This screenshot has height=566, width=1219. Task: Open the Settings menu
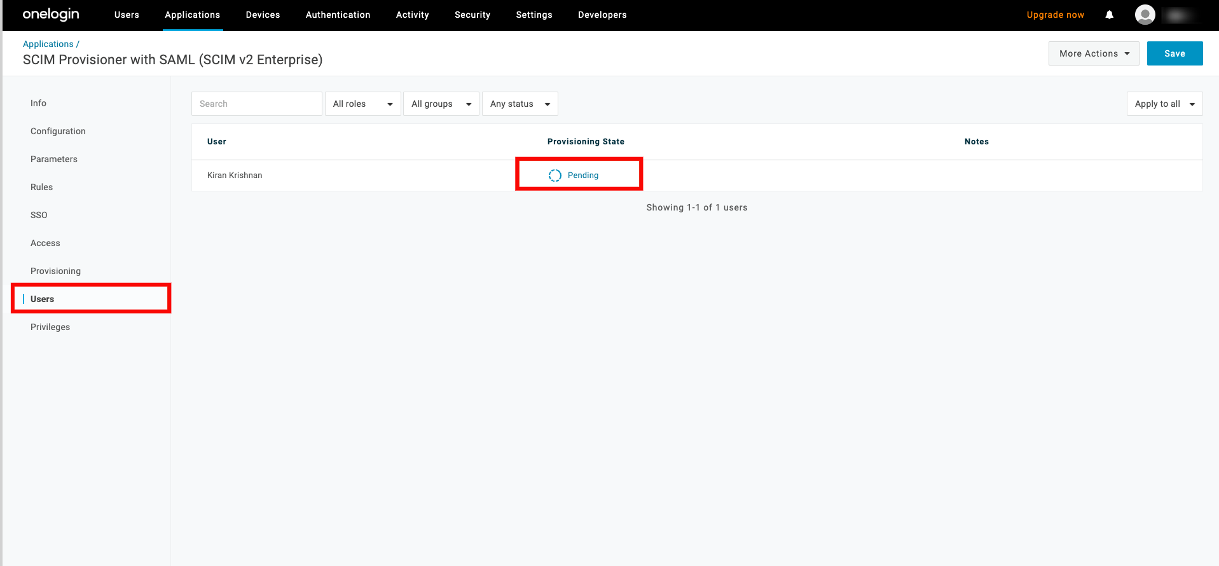coord(534,15)
